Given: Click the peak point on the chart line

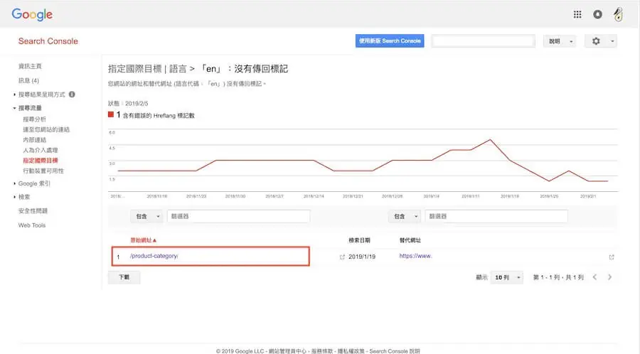Looking at the screenshot, I should click(x=490, y=140).
